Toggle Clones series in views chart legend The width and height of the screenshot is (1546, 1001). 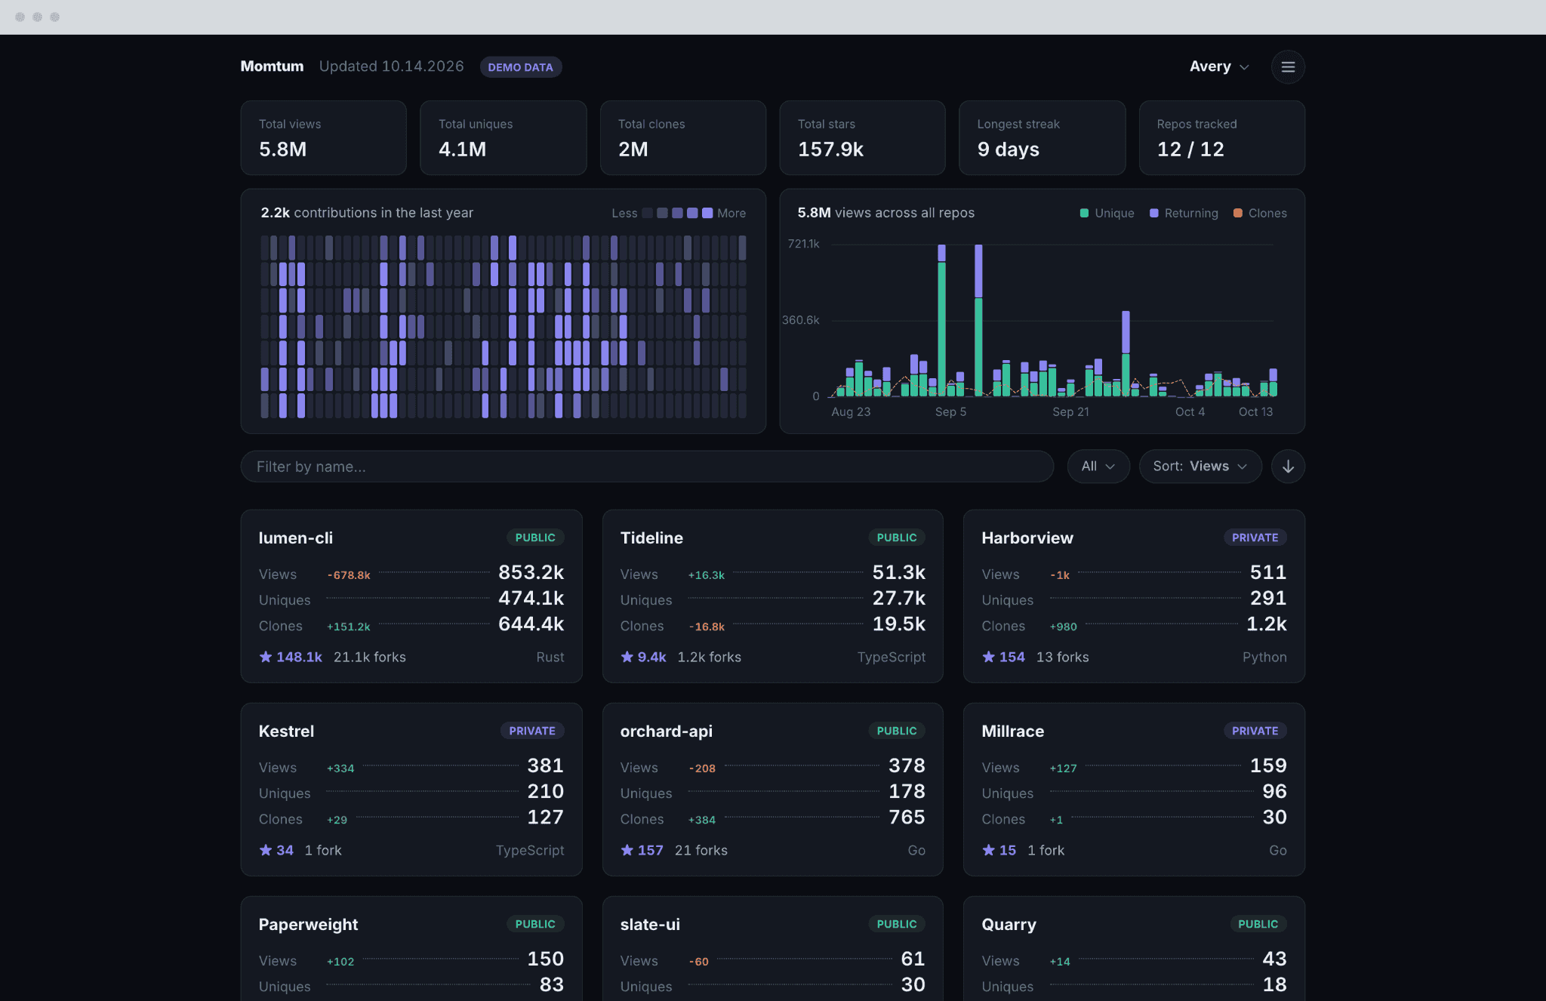click(x=1260, y=213)
